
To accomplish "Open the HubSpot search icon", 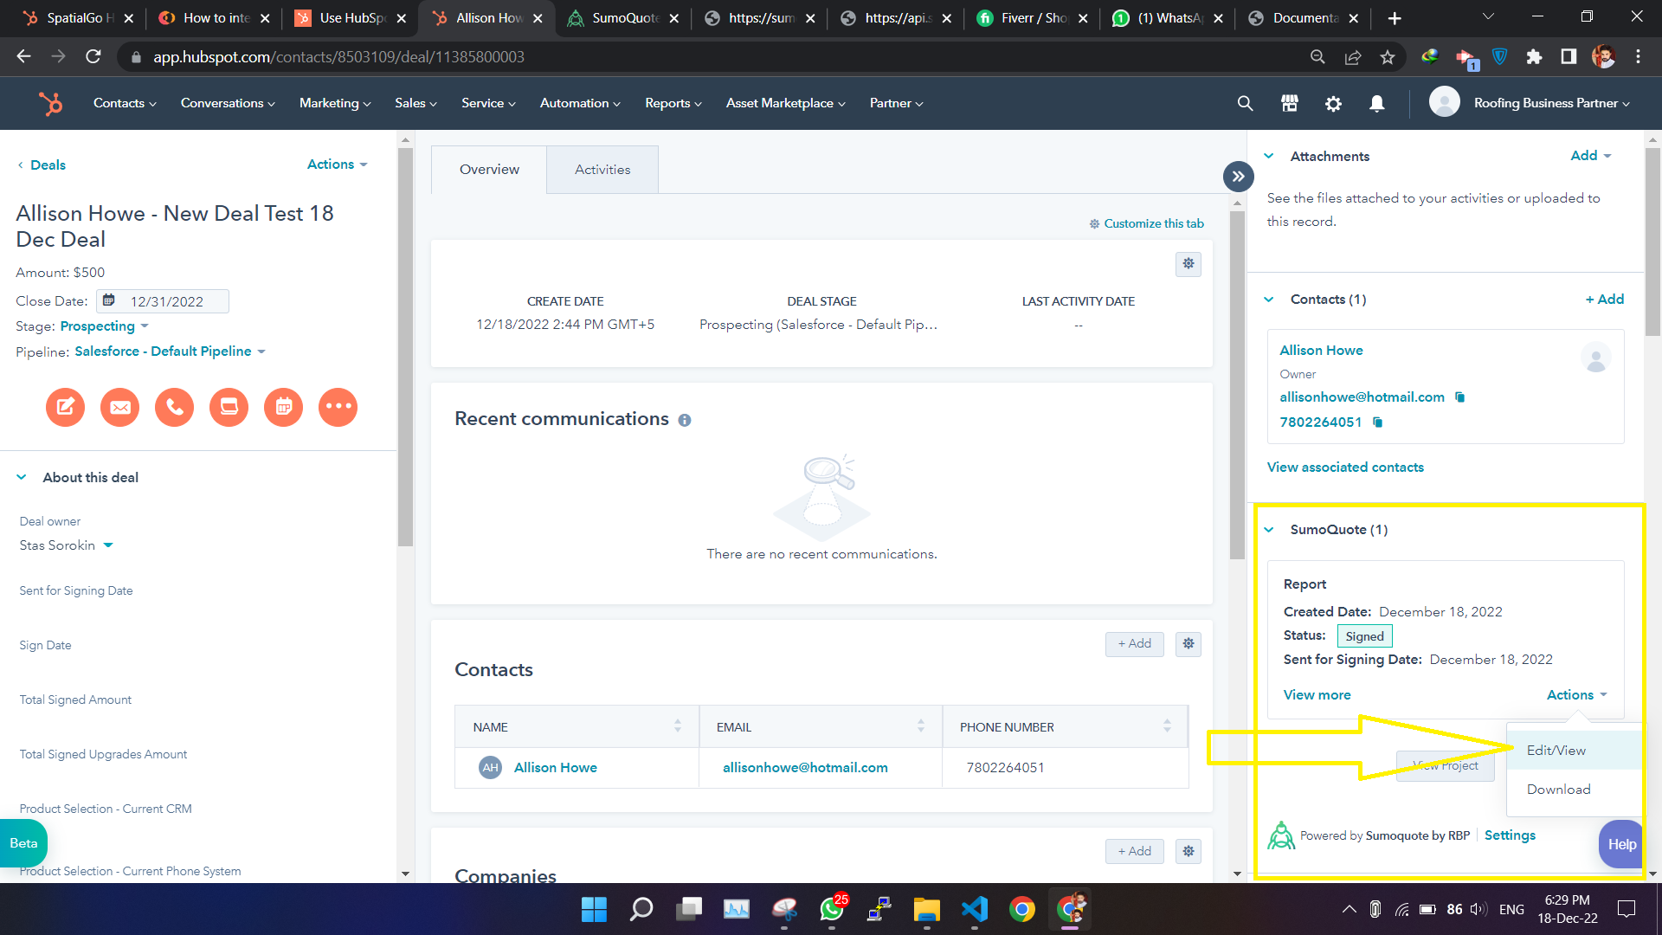I will click(1245, 103).
